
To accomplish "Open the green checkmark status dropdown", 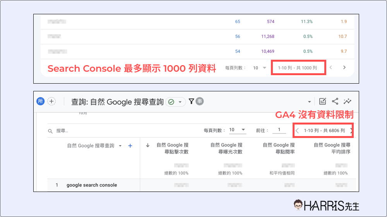I will click(x=175, y=102).
